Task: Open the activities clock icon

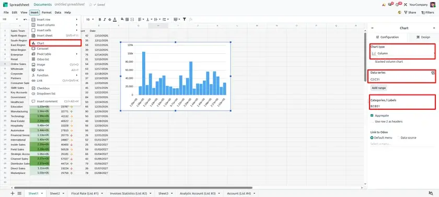Action: (x=398, y=5)
